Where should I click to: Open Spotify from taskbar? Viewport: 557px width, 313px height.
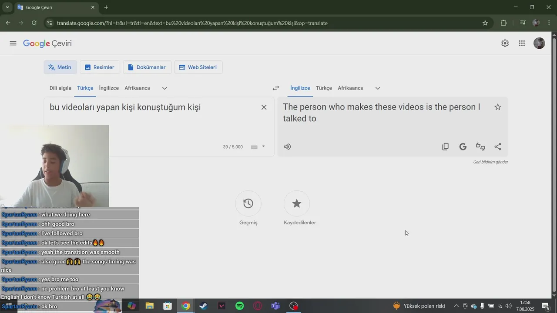click(x=239, y=306)
